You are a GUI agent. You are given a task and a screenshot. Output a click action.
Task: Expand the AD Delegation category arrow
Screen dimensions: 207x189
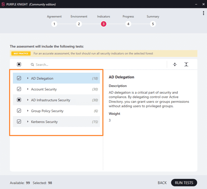pyautogui.click(x=28, y=78)
